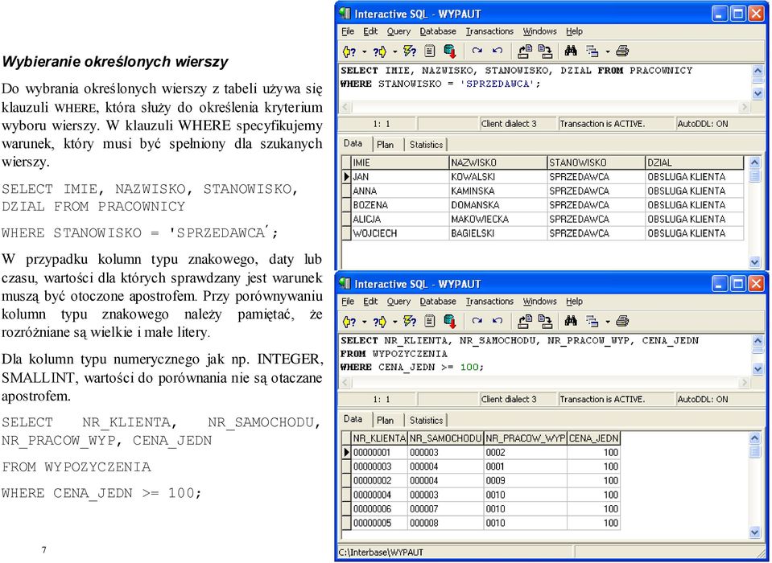Screen dimensions: 772x563
Task: Select KOWALSKI cell in results
Action: coord(498,177)
